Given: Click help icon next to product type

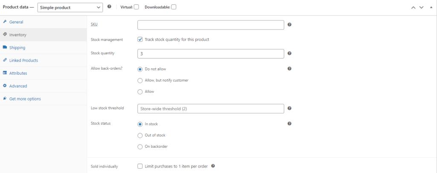Looking at the screenshot, I should coord(110,7).
